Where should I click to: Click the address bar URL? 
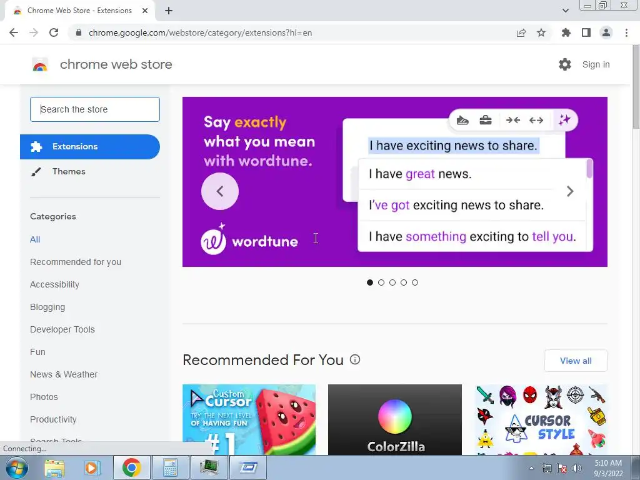pyautogui.click(x=200, y=32)
